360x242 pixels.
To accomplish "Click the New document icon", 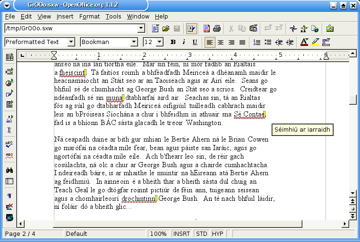I will pyautogui.click(x=155, y=28).
